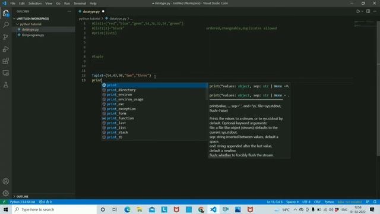This screenshot has width=380, height=214.
Task: Select the print_exc suggestion
Action: pyautogui.click(x=154, y=104)
